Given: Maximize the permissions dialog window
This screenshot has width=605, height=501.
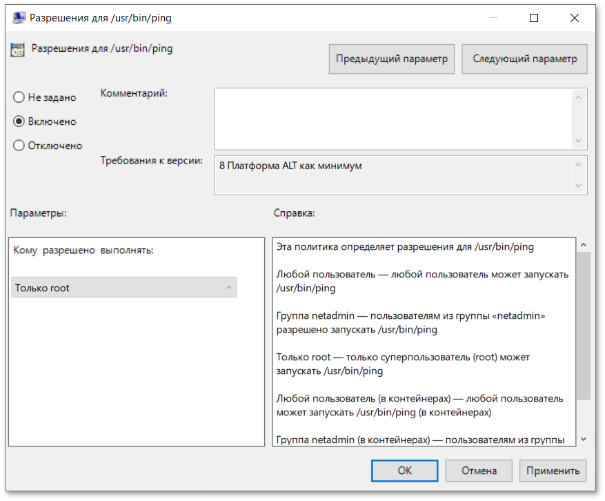Looking at the screenshot, I should coord(533,19).
